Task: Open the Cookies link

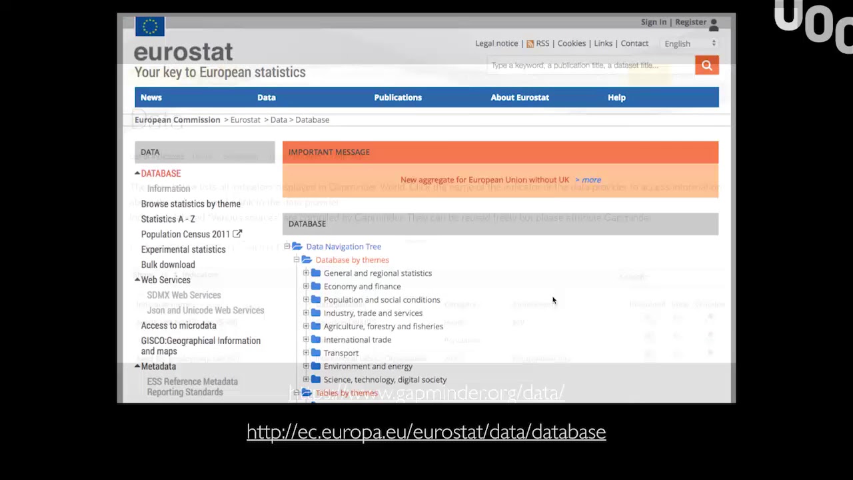Action: click(x=572, y=43)
